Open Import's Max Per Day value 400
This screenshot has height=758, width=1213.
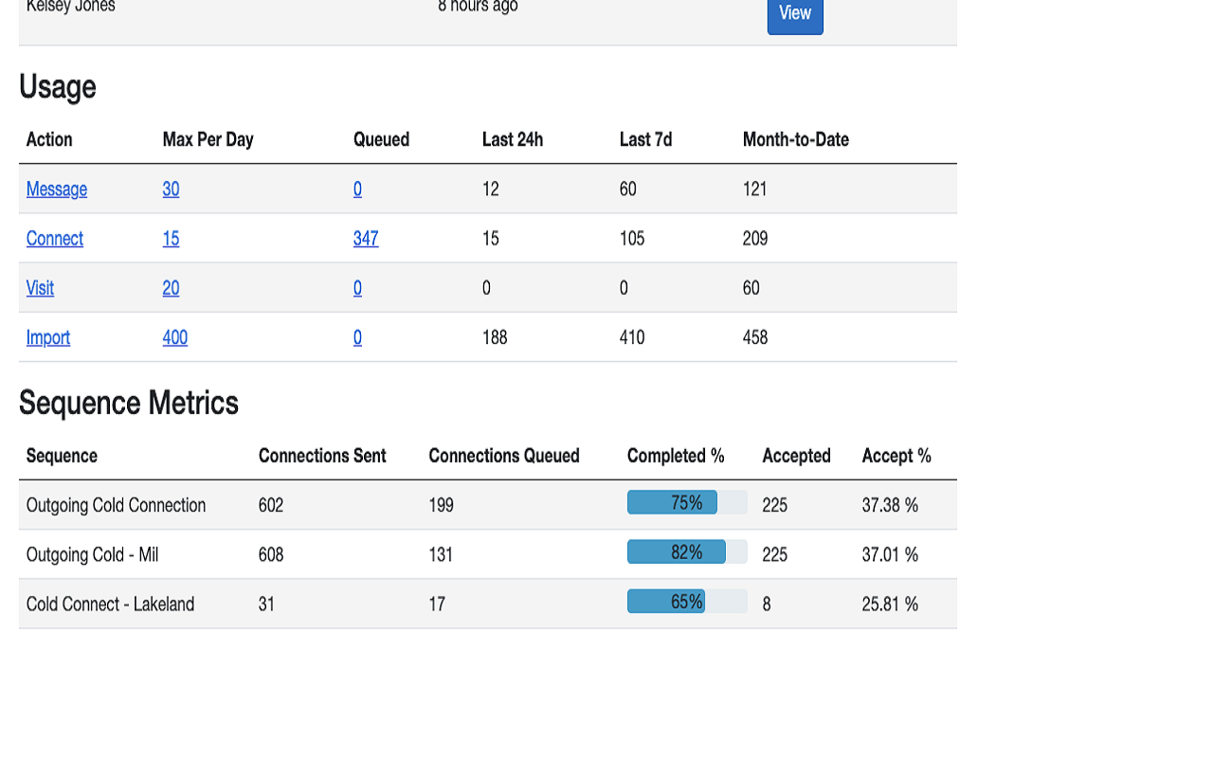(x=175, y=337)
